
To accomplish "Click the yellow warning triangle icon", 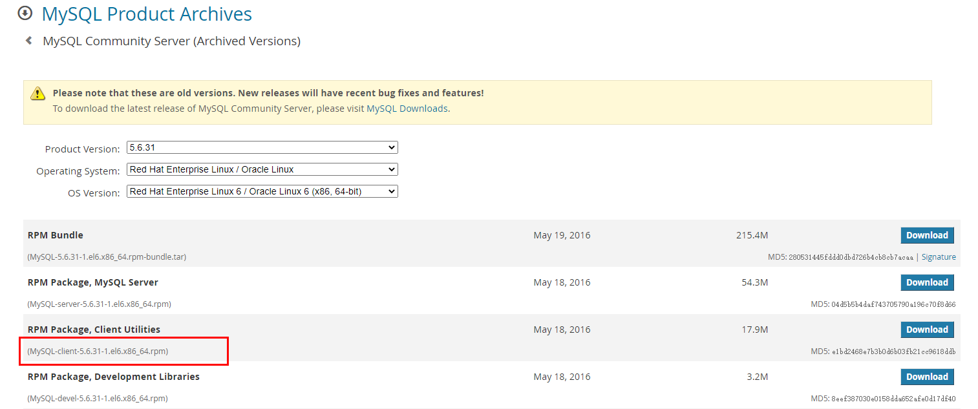I will (38, 93).
